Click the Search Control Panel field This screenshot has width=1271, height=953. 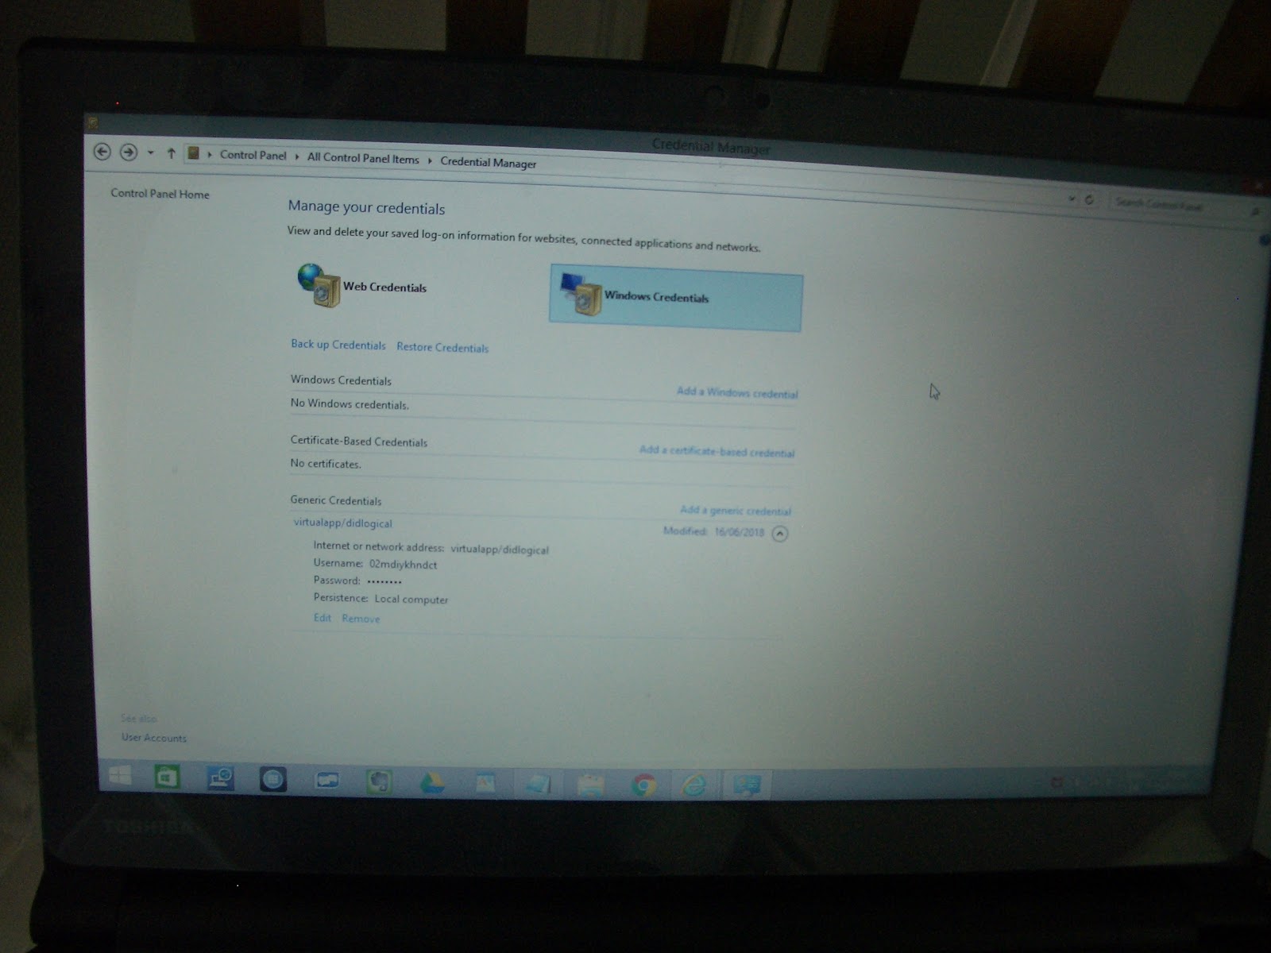(1185, 206)
